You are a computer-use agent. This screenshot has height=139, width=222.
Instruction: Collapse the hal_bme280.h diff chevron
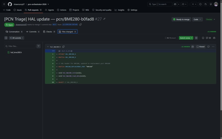coord(48,47)
